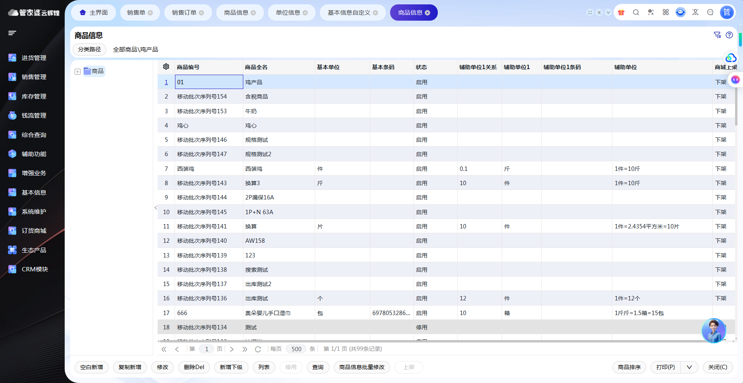Open the filter icon above the table
The height and width of the screenshot is (383, 743).
coord(717,35)
